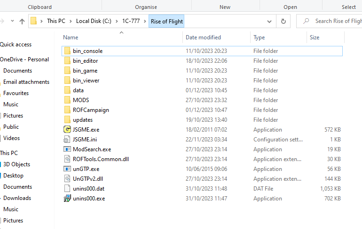The height and width of the screenshot is (229, 362).
Task: Open the address bar history dropdown
Action: (269, 22)
